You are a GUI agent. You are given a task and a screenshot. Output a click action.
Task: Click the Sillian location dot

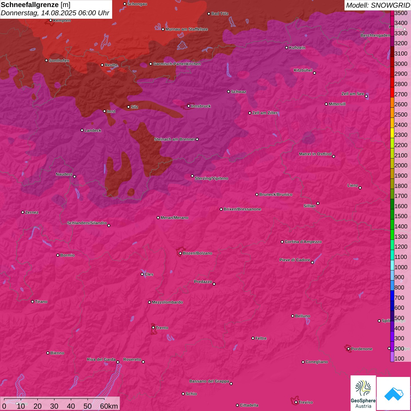318,203
